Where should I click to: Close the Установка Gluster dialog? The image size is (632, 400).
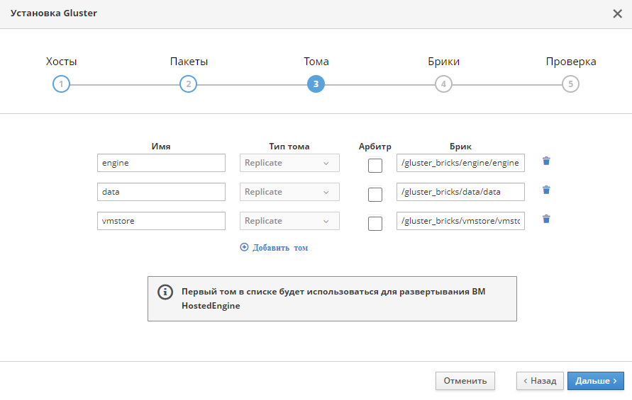(617, 13)
